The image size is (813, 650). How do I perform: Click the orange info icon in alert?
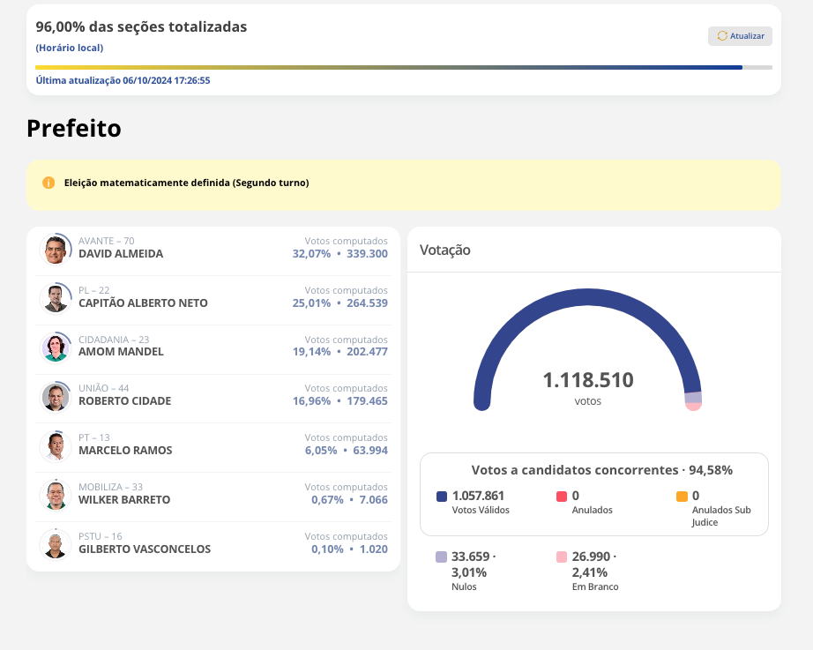tap(48, 183)
